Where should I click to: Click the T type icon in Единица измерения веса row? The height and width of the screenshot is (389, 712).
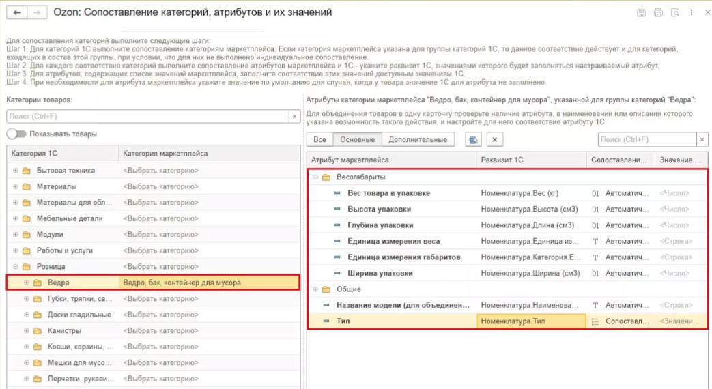pyautogui.click(x=595, y=242)
